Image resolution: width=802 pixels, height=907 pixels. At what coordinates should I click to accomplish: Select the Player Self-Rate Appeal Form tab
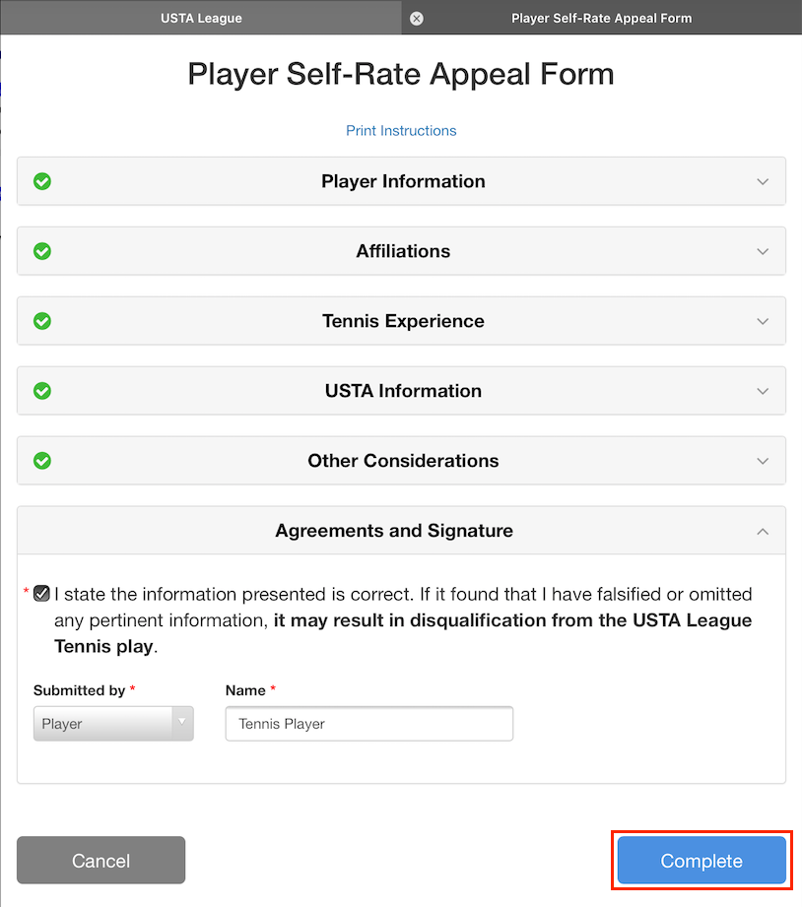click(x=601, y=18)
